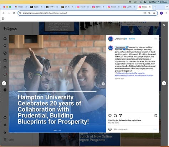The width and height of the screenshot is (169, 147).
Task: Open Chrome three-dot menu
Action: pos(167,13)
